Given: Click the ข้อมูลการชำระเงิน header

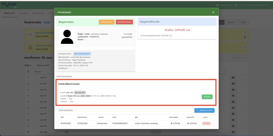Looking at the screenshot, I should pos(177,22).
